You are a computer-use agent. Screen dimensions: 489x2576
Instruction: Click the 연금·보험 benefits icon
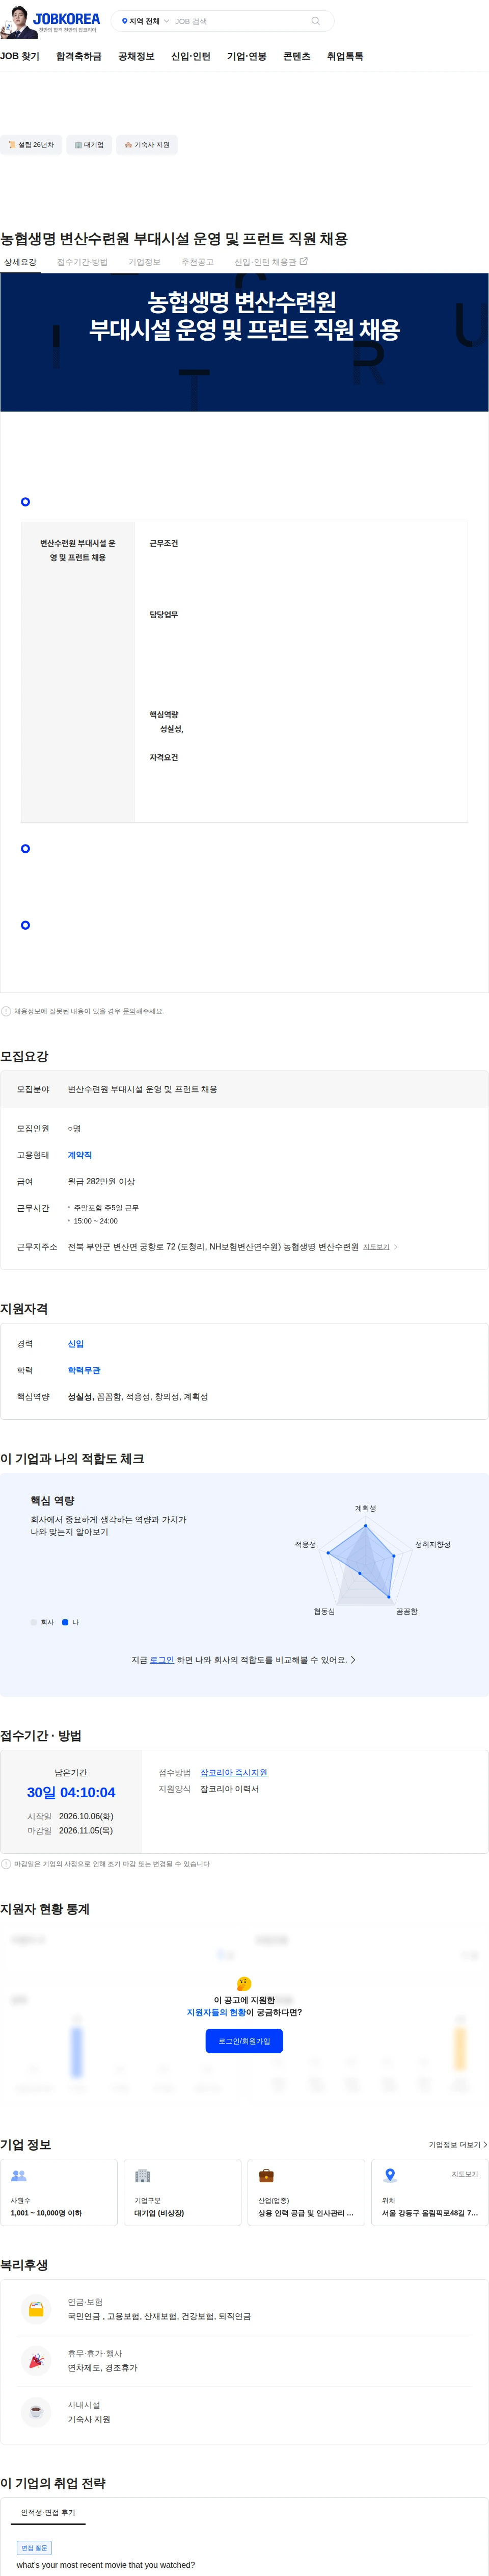(x=36, y=2309)
